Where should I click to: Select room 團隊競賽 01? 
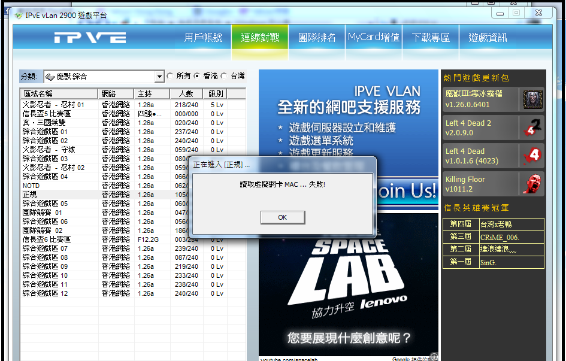[x=105, y=213]
